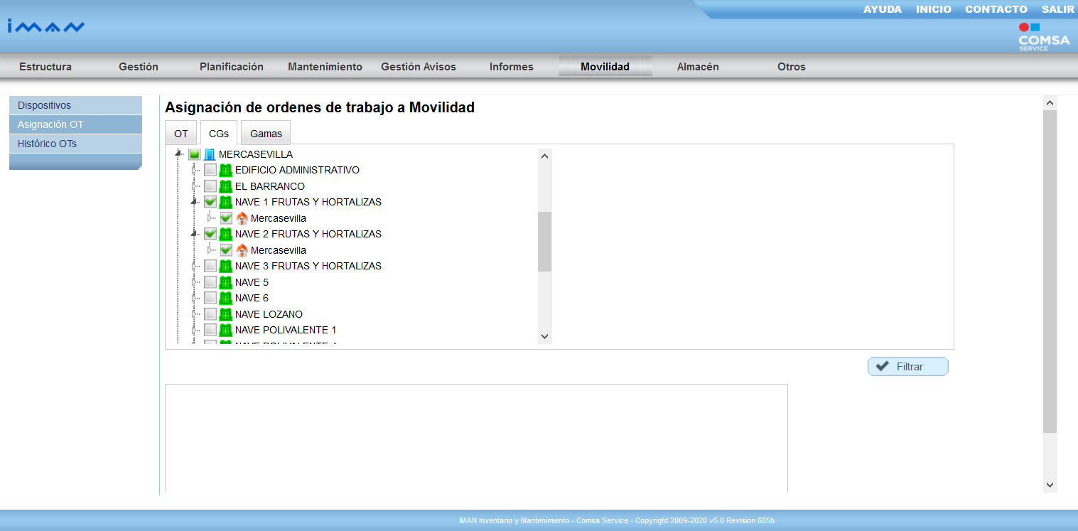Screen dimensions: 1078x531
Task: Enable the NAVE 3 FRUTAS Y HORTALIZAS checkbox
Action: 210,266
